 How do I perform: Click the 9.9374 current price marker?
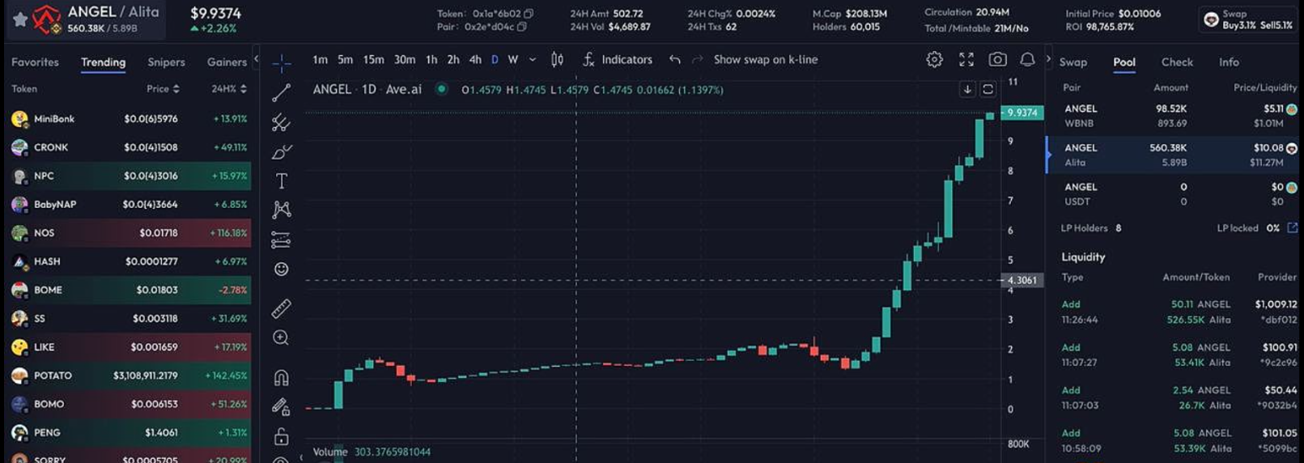1022,113
